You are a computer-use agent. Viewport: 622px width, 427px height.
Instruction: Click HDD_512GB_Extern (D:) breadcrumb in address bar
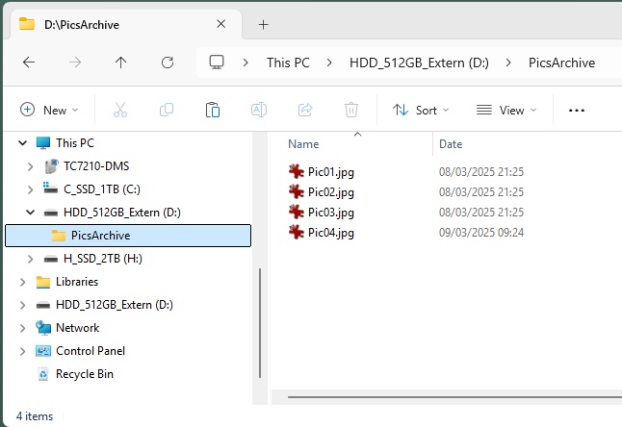pos(419,63)
